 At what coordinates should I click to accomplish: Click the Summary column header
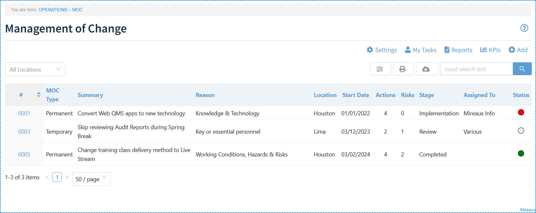point(90,95)
